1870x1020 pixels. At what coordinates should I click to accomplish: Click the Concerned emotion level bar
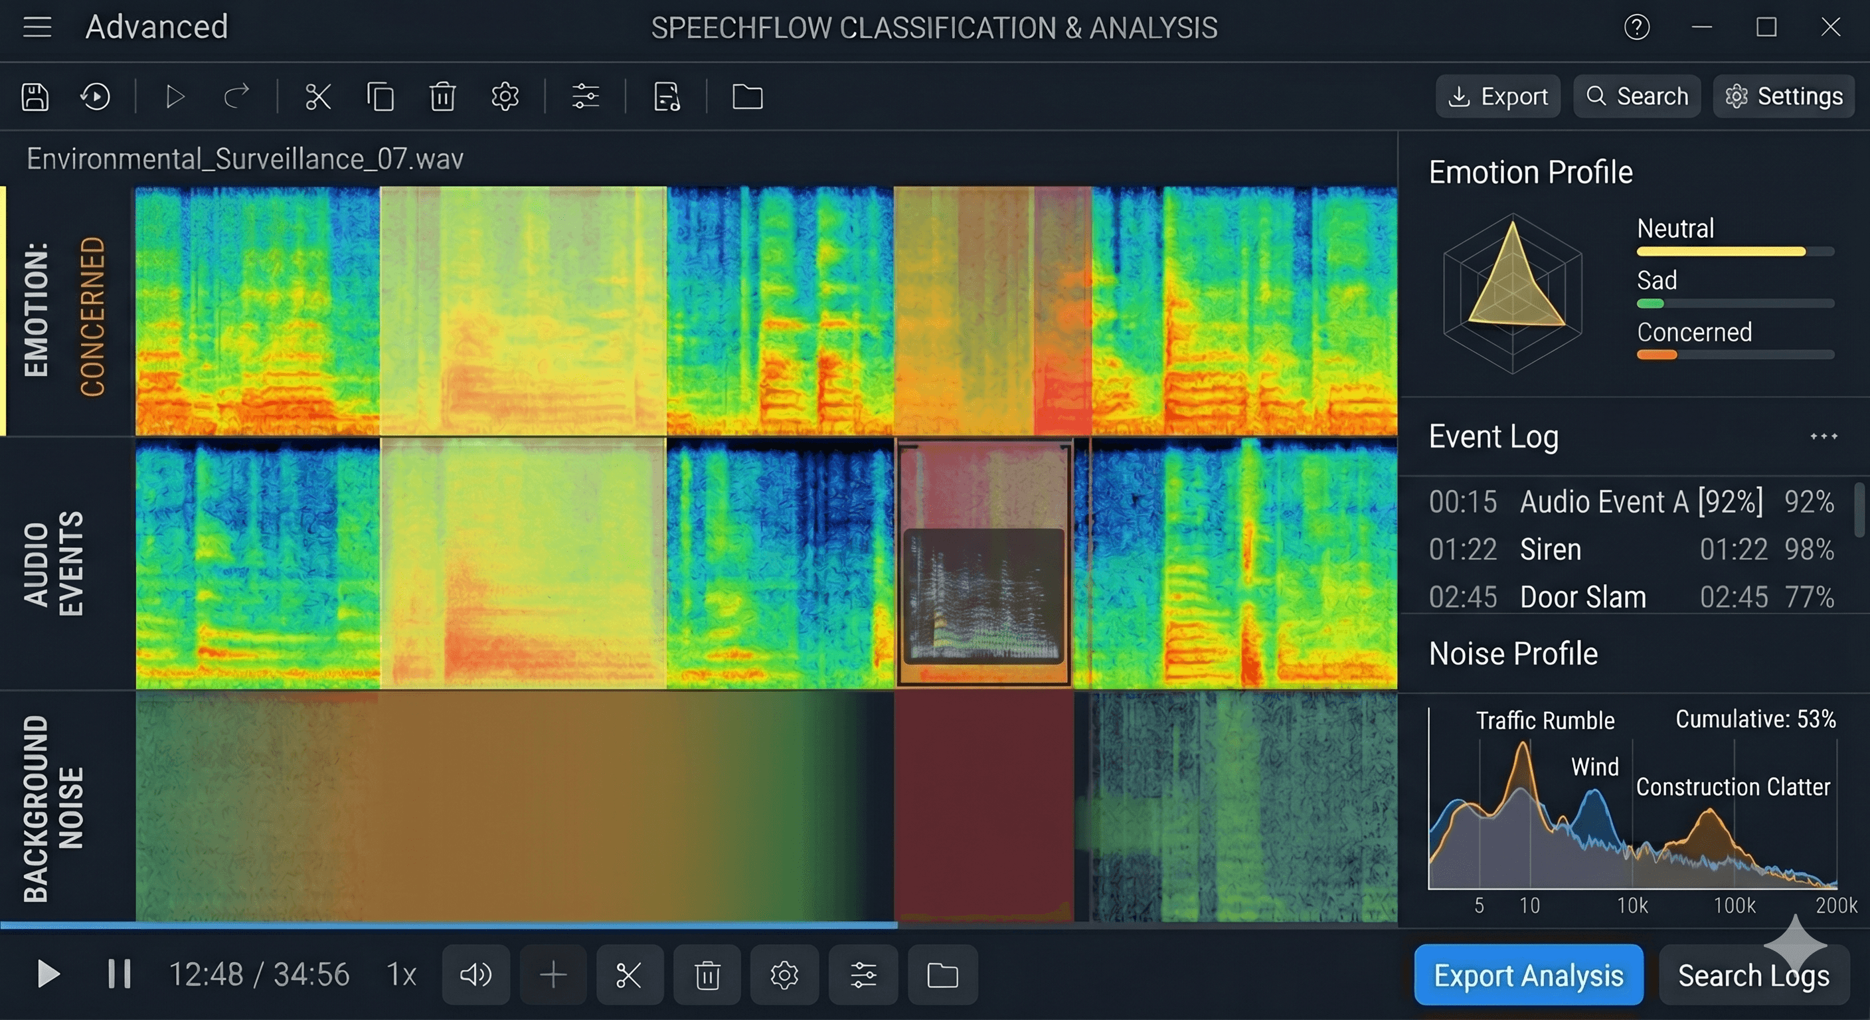pos(1735,355)
